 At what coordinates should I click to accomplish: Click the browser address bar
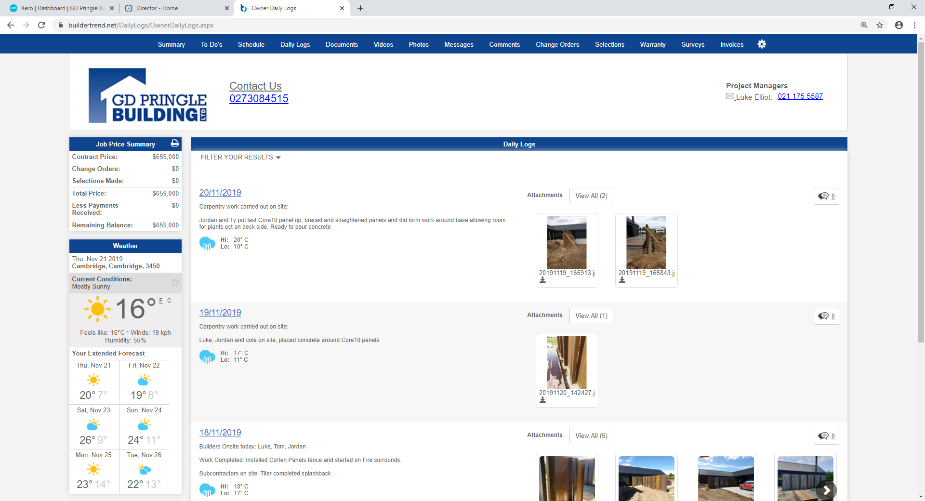(458, 25)
